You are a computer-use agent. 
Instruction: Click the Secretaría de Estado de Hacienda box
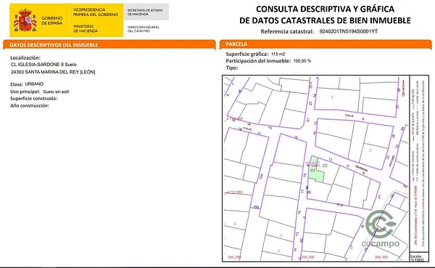(x=146, y=12)
